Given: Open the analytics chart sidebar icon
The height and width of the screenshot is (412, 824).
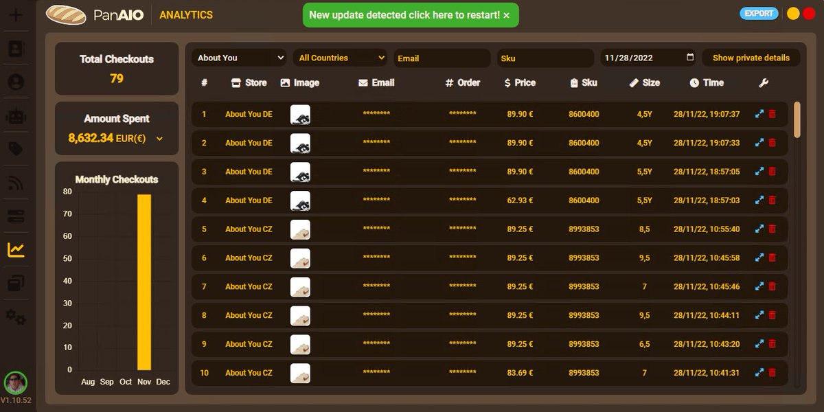Looking at the screenshot, I should coord(16,249).
